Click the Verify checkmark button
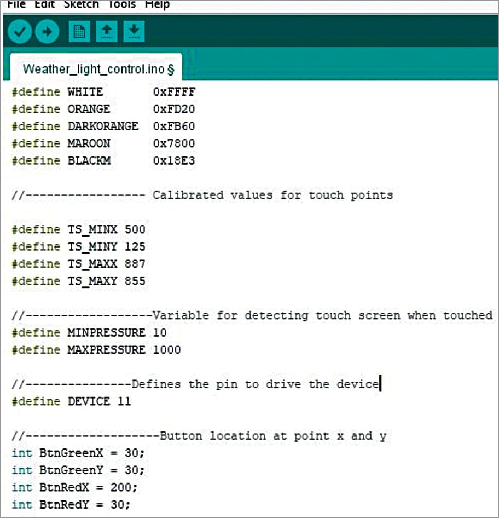This screenshot has width=499, height=518. tap(20, 32)
